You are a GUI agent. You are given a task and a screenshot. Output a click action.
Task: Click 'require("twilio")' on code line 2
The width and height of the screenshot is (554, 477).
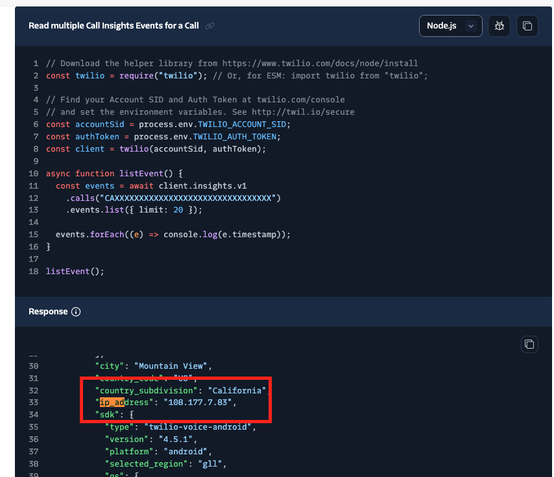161,76
